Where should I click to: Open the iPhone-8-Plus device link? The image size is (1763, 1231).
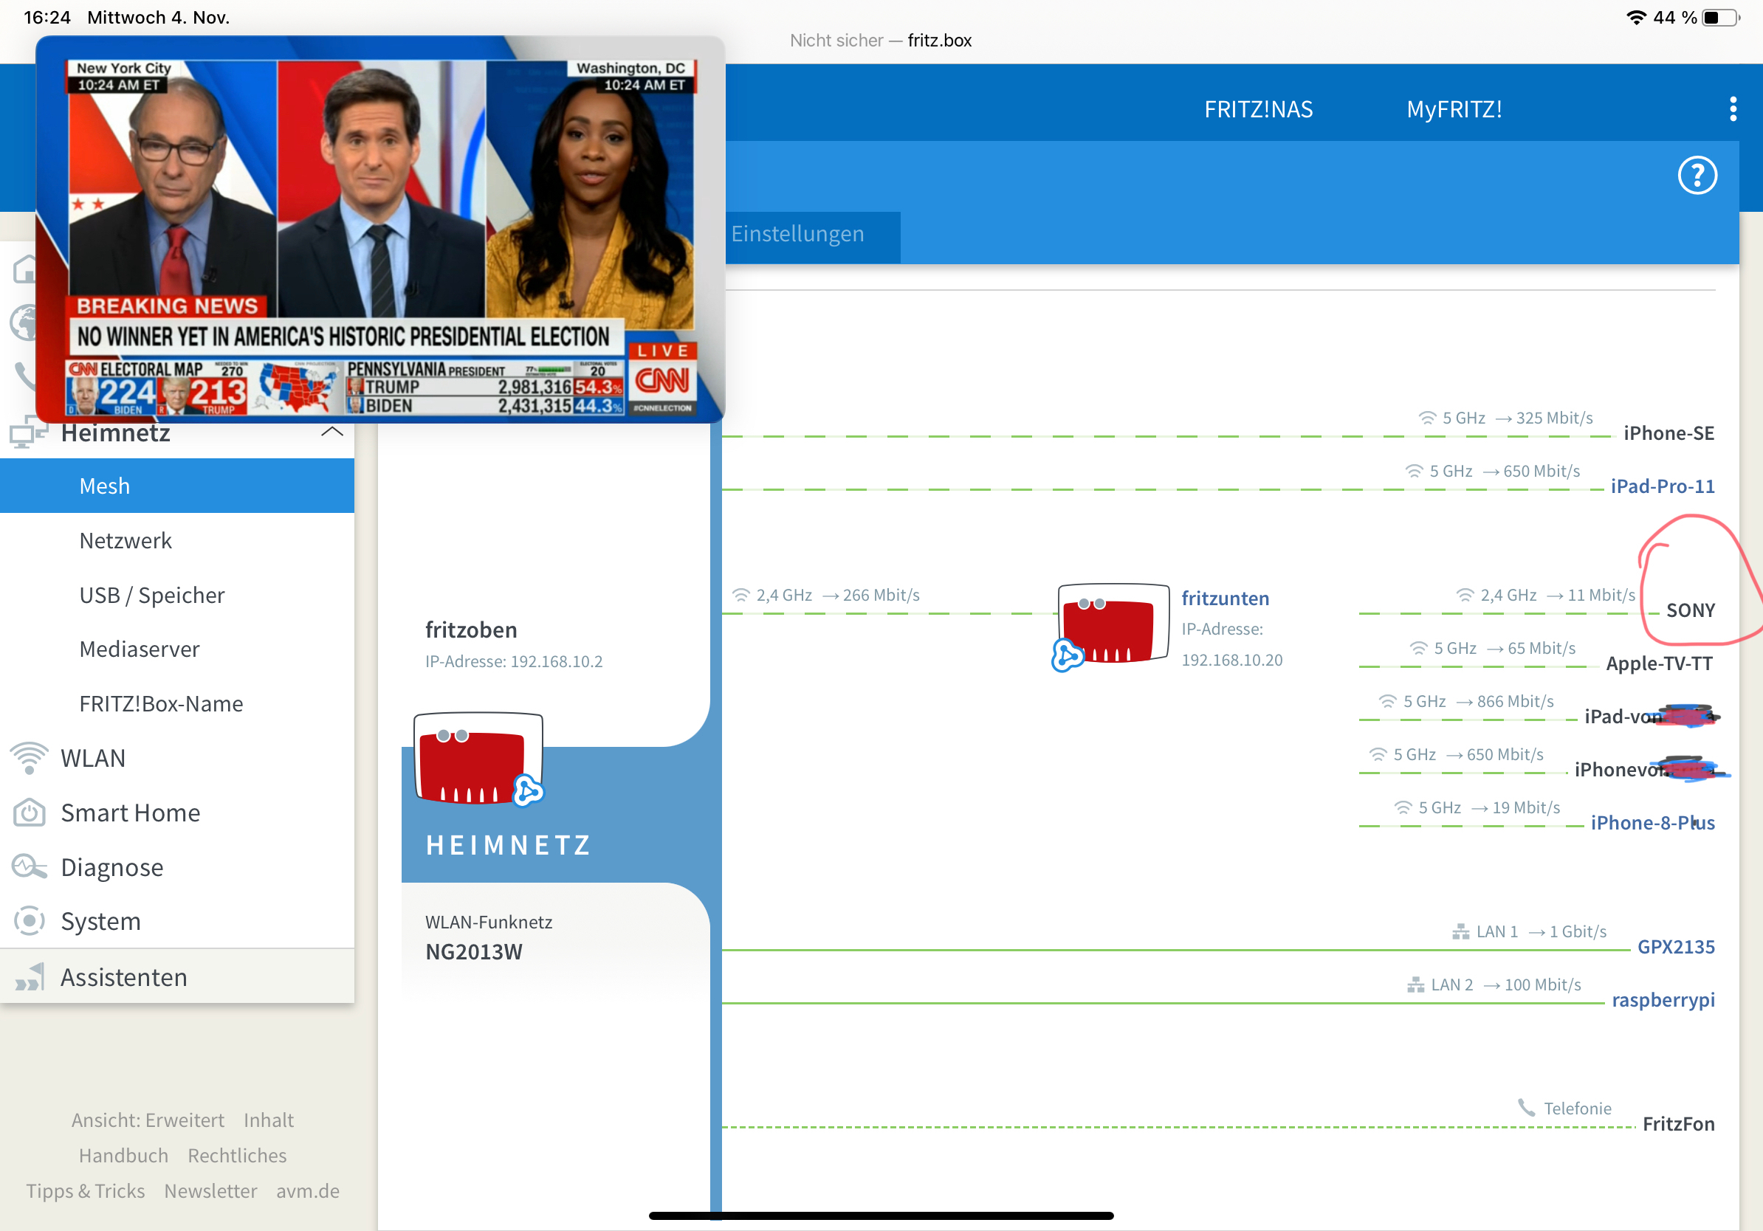pos(1652,824)
